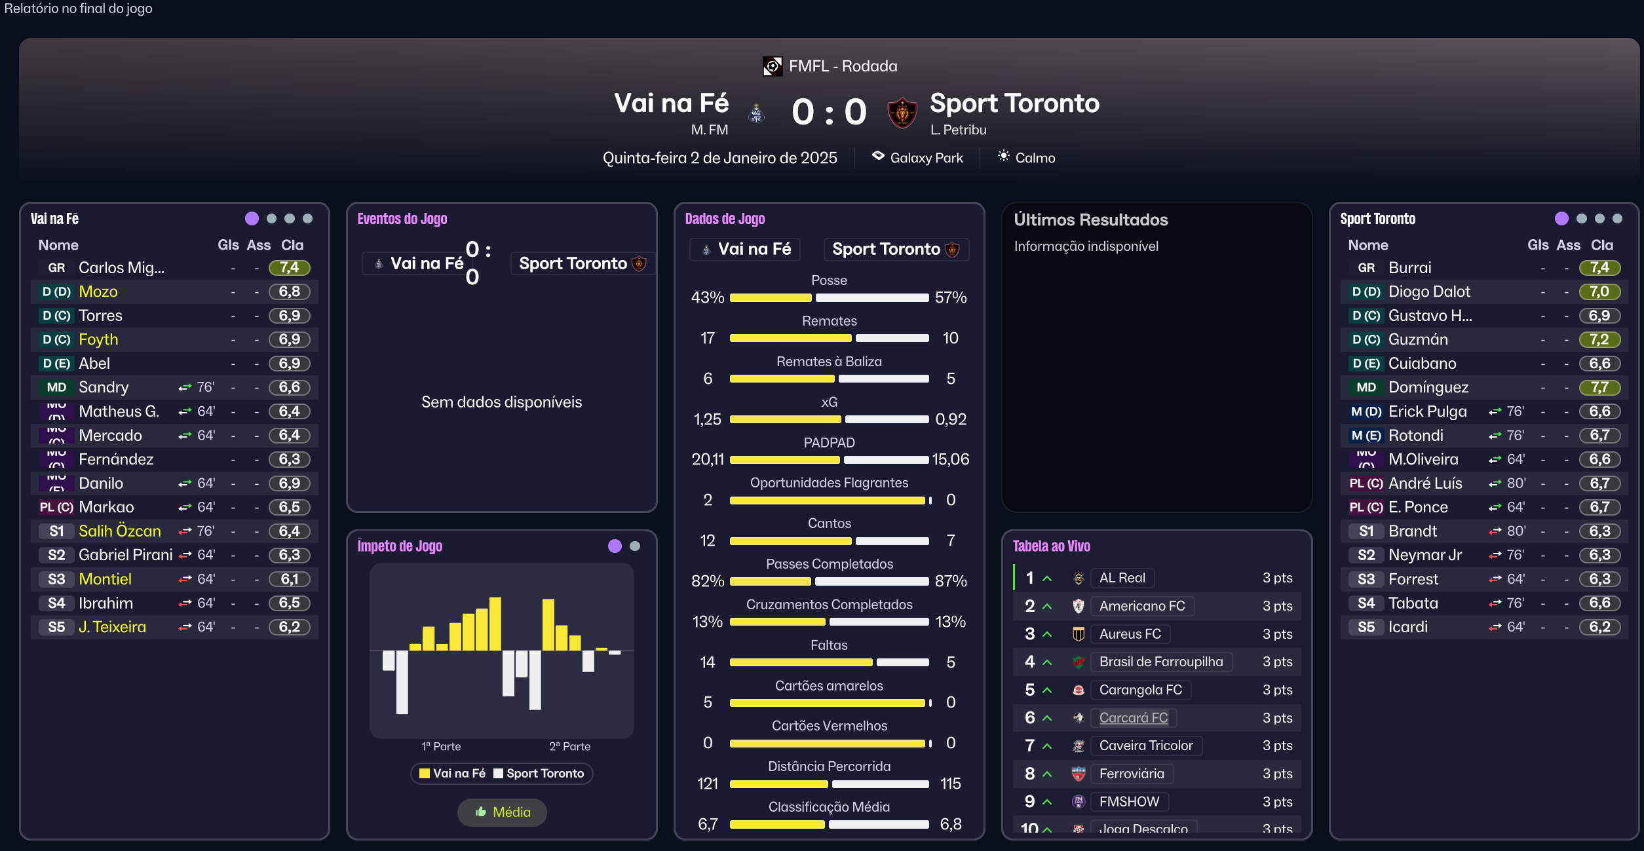Click the Ferroviária club badge icon
1644x851 pixels.
[x=1078, y=774]
